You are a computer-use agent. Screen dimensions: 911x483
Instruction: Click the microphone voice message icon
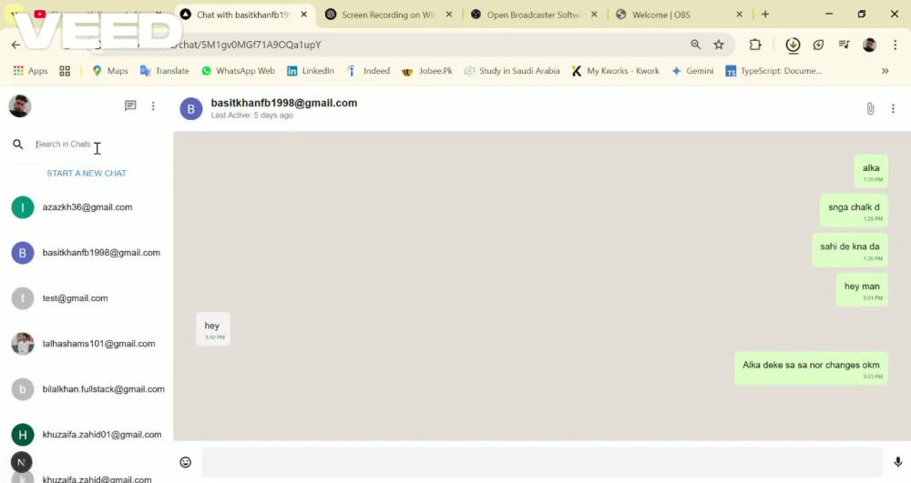(x=897, y=462)
